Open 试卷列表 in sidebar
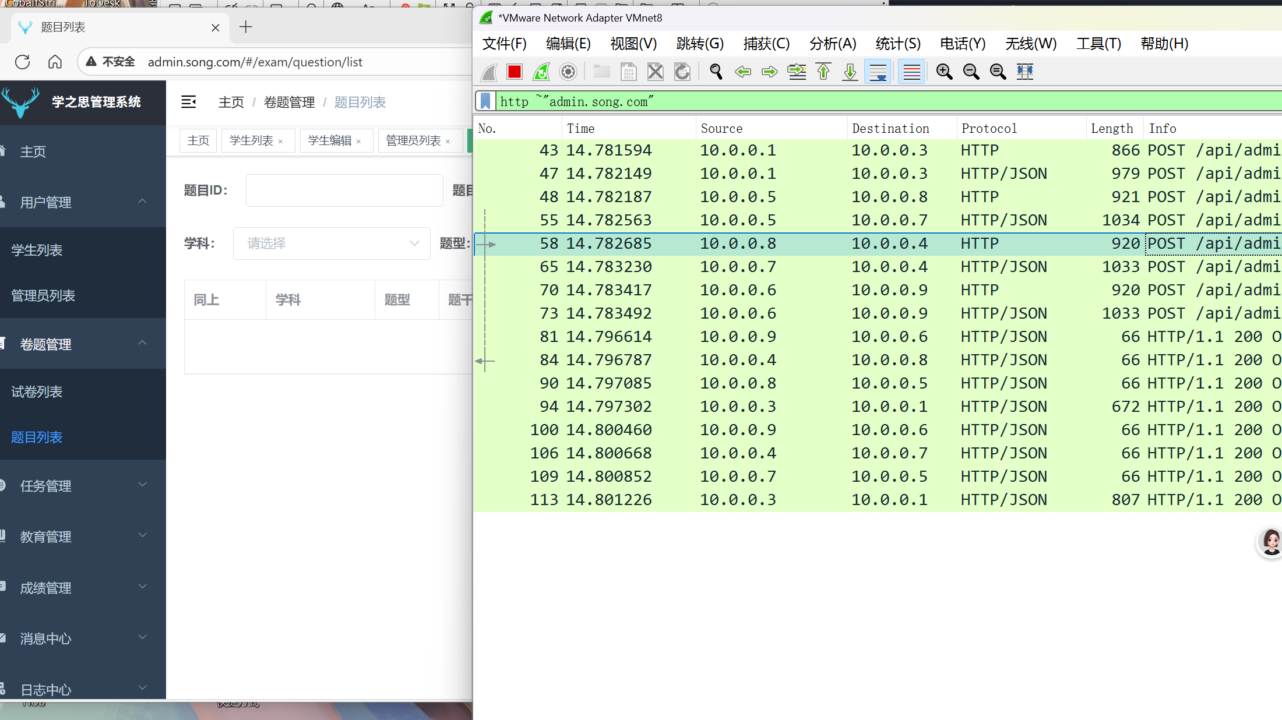The width and height of the screenshot is (1282, 720). click(37, 391)
